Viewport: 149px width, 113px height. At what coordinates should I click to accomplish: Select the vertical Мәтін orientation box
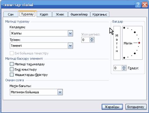click(117, 43)
